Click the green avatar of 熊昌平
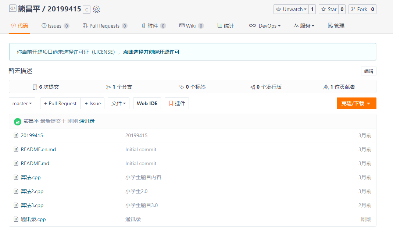 pyautogui.click(x=17, y=122)
